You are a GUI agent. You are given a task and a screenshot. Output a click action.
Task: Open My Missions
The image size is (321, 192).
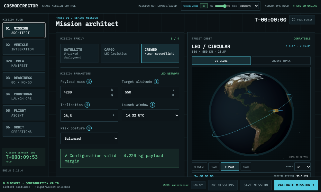coord(223,185)
